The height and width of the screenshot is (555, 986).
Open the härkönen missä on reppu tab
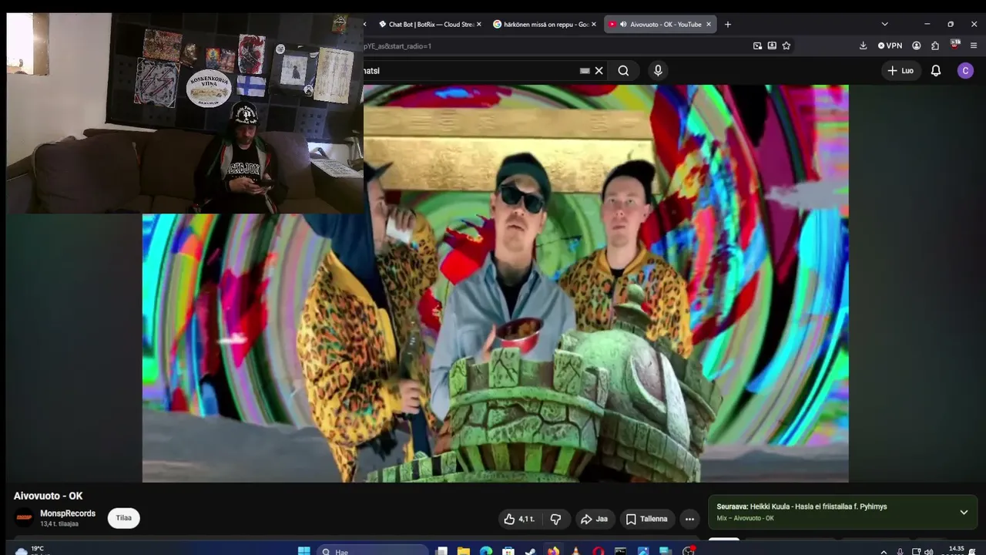545,25
